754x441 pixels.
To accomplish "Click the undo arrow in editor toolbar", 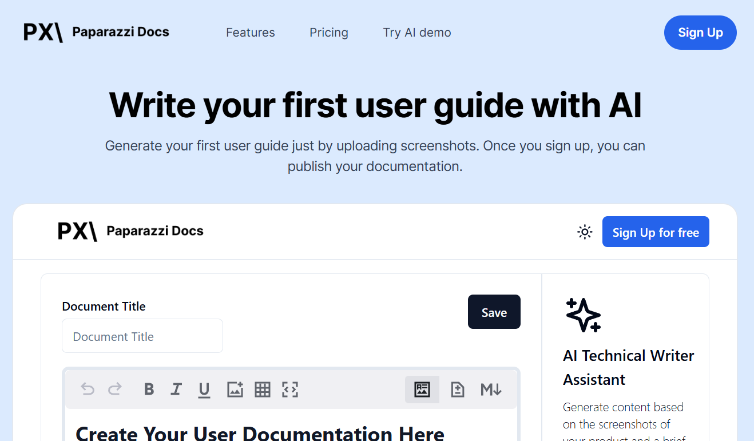I will pyautogui.click(x=88, y=390).
